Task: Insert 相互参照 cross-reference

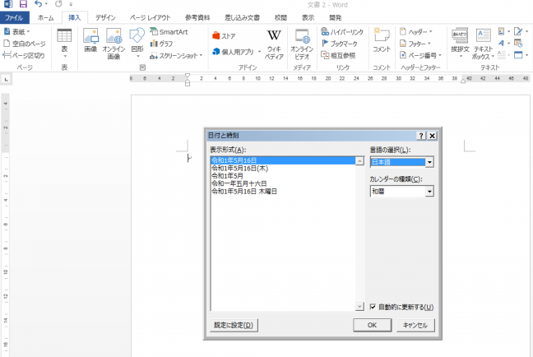Action: click(x=338, y=55)
